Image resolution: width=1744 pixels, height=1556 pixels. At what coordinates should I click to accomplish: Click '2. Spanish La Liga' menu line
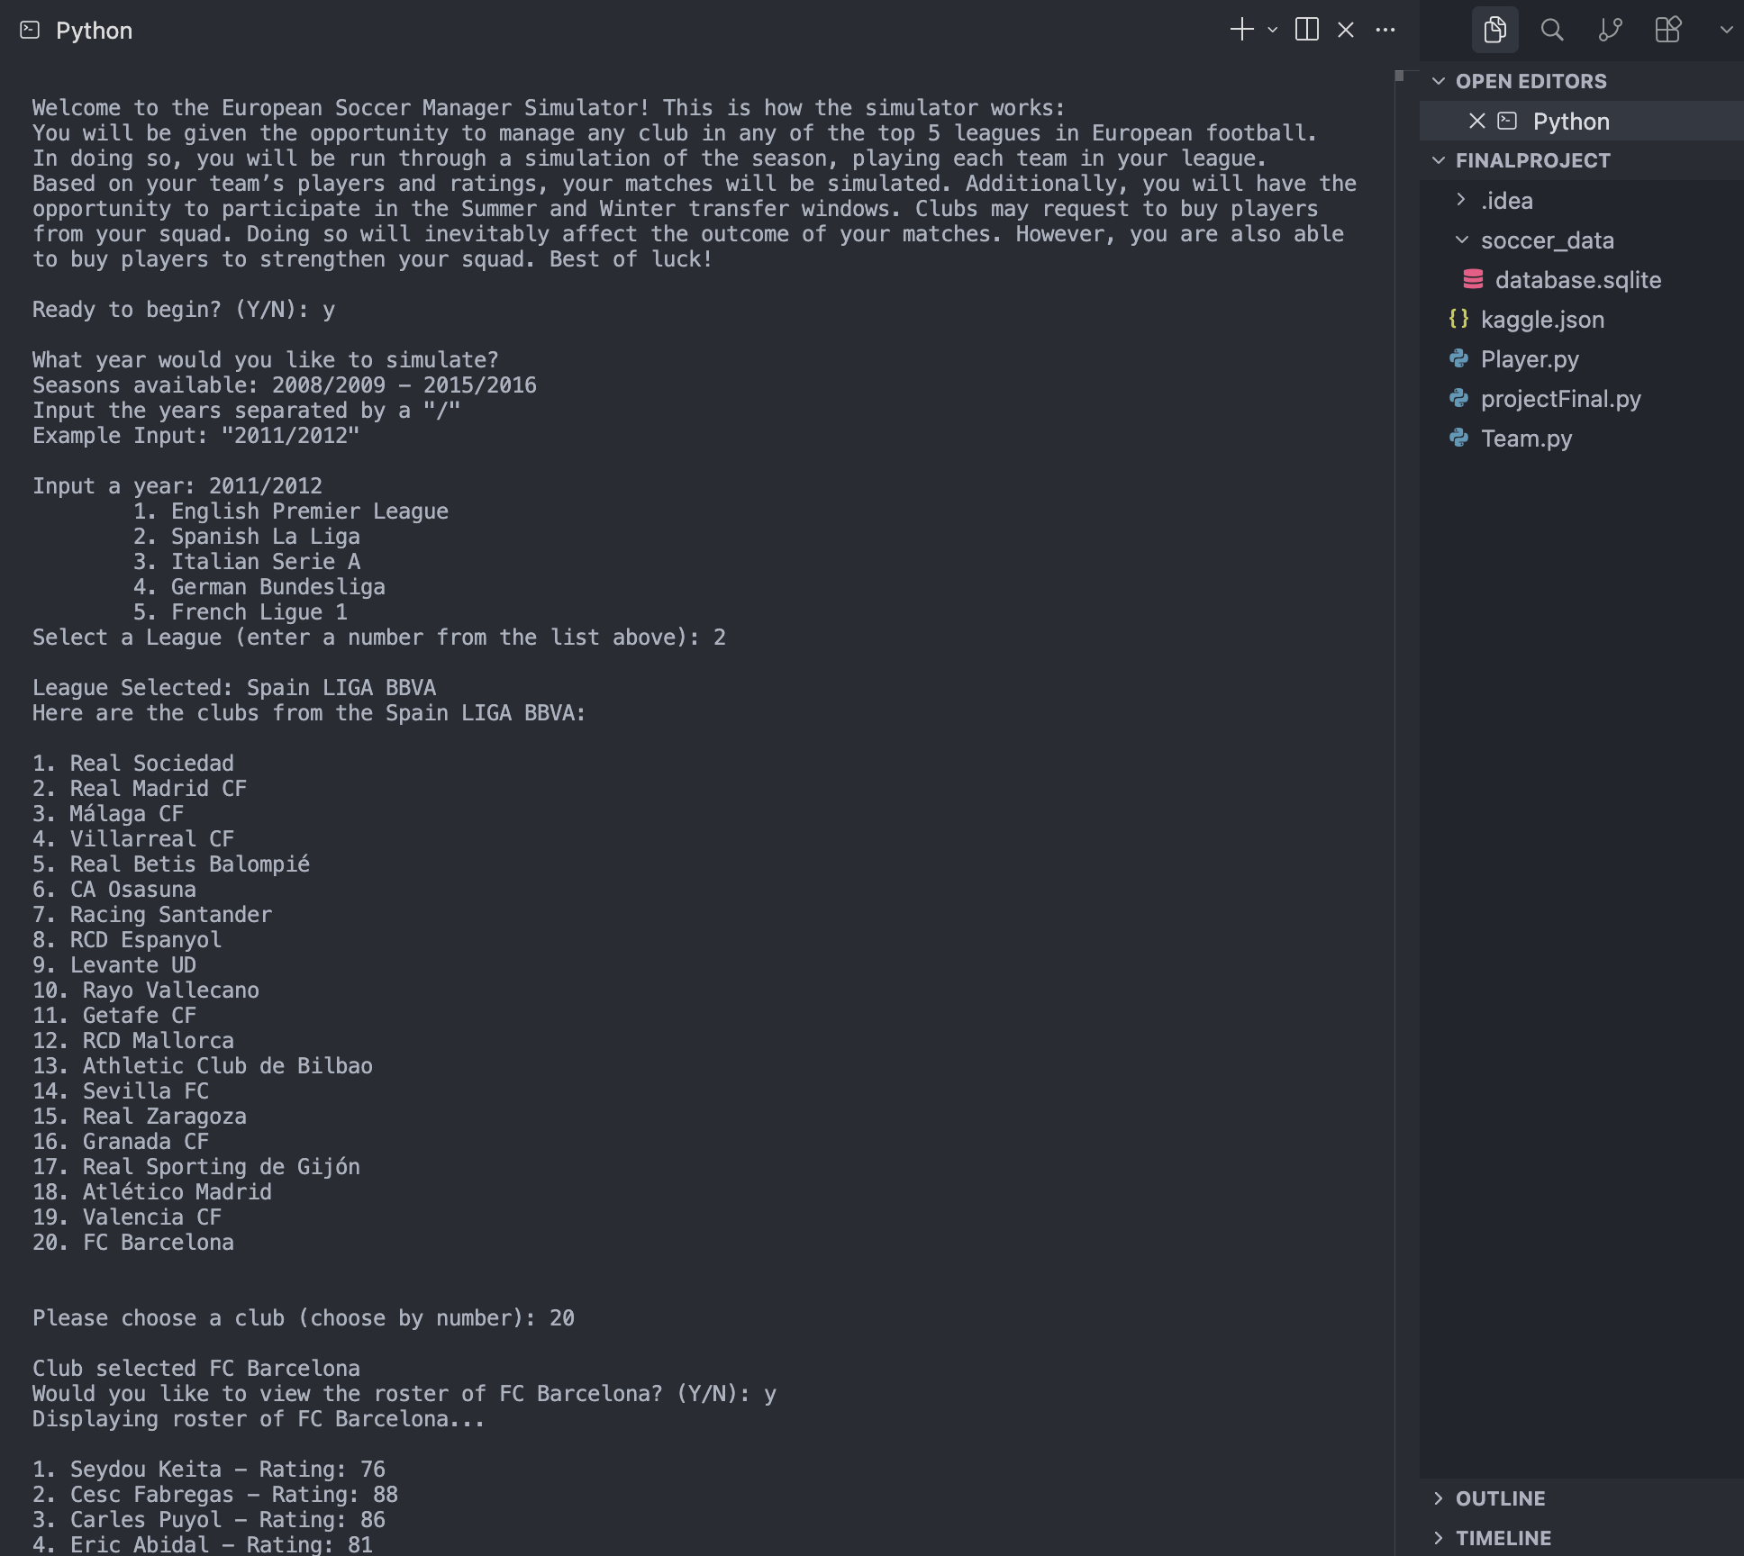click(x=247, y=537)
